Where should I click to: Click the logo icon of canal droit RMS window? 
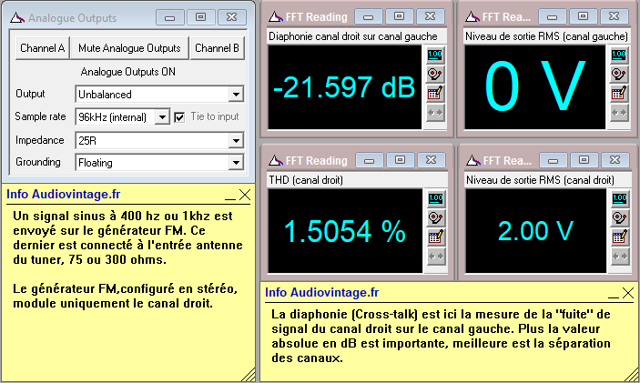pyautogui.click(x=473, y=160)
